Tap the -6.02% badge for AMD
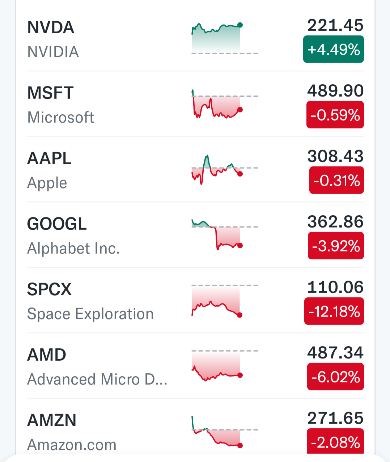 (335, 377)
